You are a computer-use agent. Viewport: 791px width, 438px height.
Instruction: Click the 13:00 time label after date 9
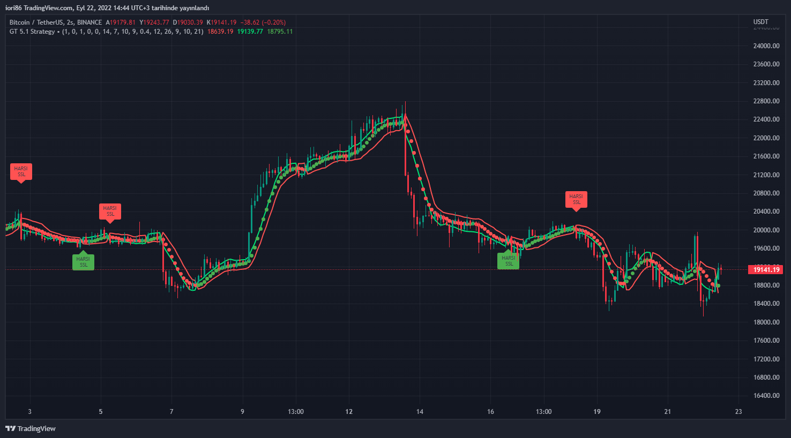click(296, 412)
